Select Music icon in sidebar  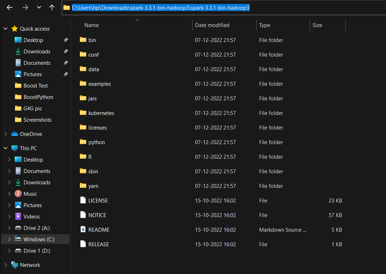click(18, 193)
